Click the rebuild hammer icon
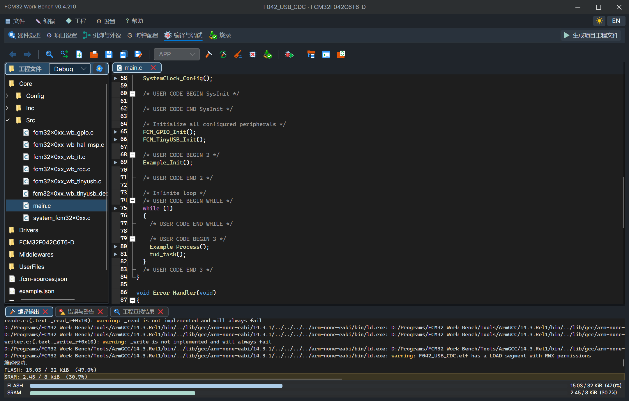 coord(223,54)
